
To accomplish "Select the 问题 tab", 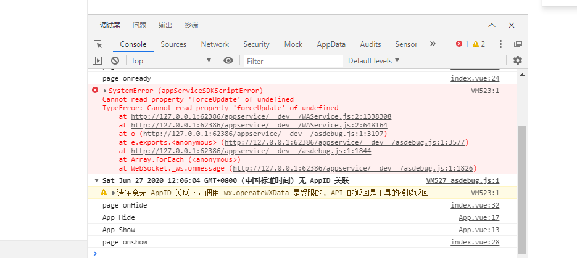I will 139,25.
